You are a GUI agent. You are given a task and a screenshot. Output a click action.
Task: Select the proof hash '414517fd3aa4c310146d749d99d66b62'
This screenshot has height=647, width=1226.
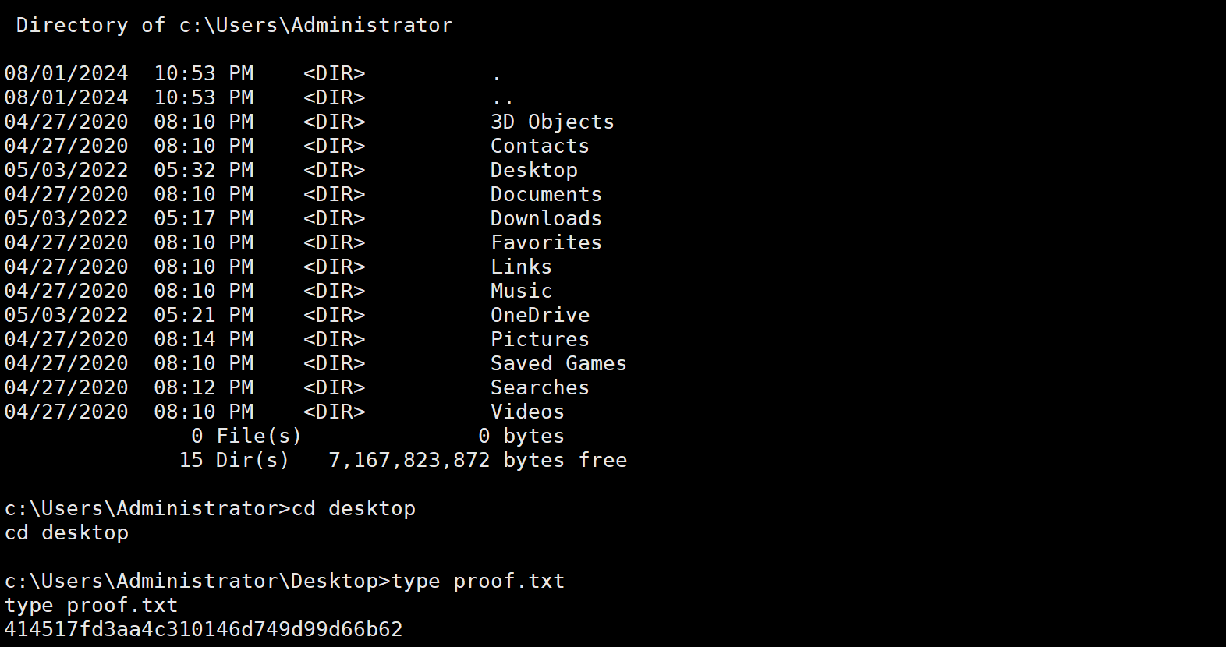(x=204, y=629)
